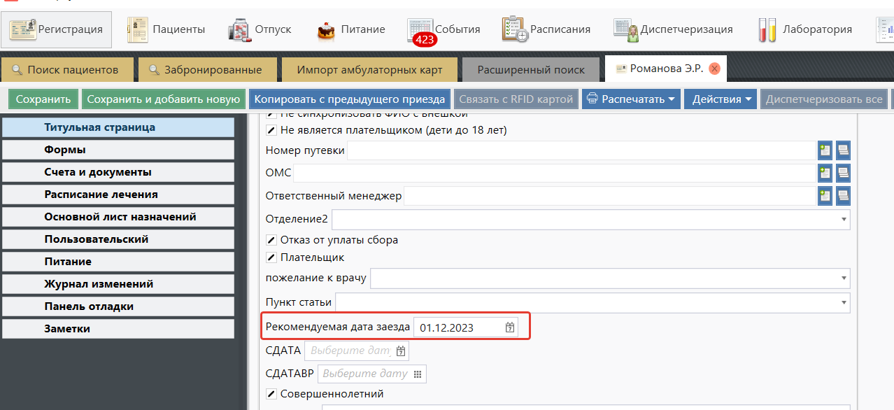
Task: Open the Лаборатория module with test tubes icon
Action: click(x=767, y=29)
